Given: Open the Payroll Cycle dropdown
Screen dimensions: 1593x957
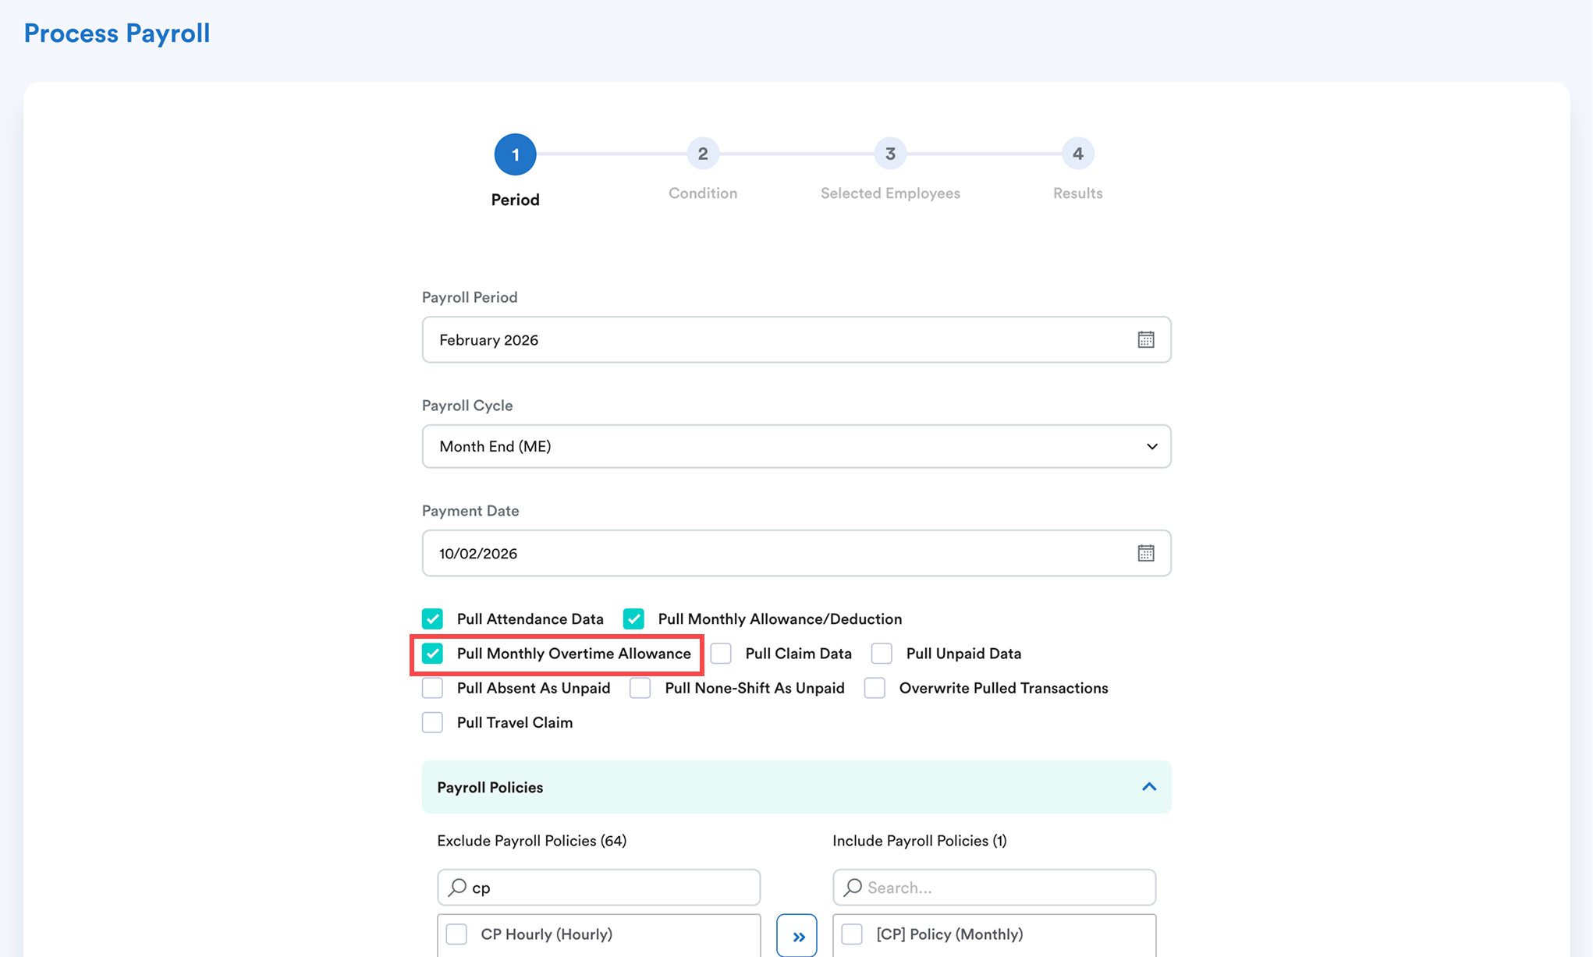Looking at the screenshot, I should point(796,446).
